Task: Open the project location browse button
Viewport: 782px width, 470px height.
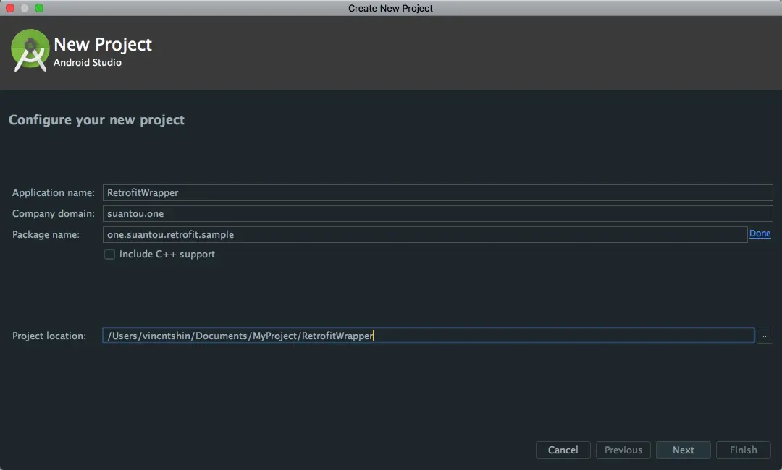Action: pyautogui.click(x=765, y=336)
